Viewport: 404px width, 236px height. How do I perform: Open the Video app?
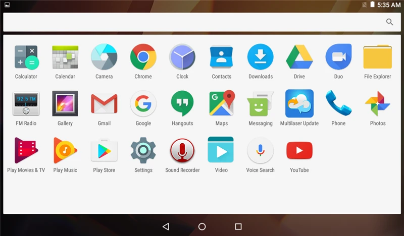click(x=221, y=150)
